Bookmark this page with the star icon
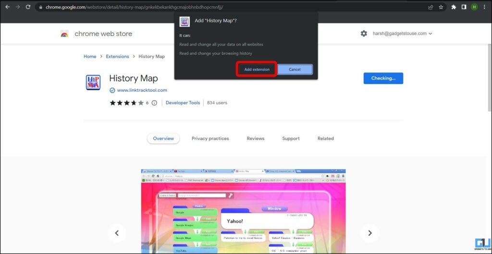The height and width of the screenshot is (254, 492). 441,7
